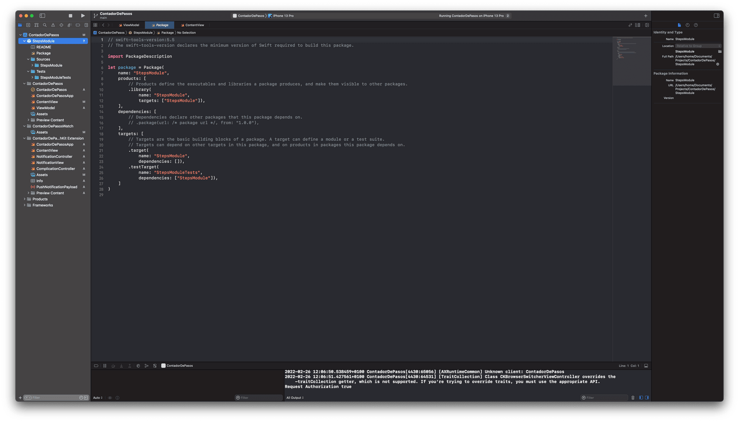Pause program execution

(x=105, y=366)
